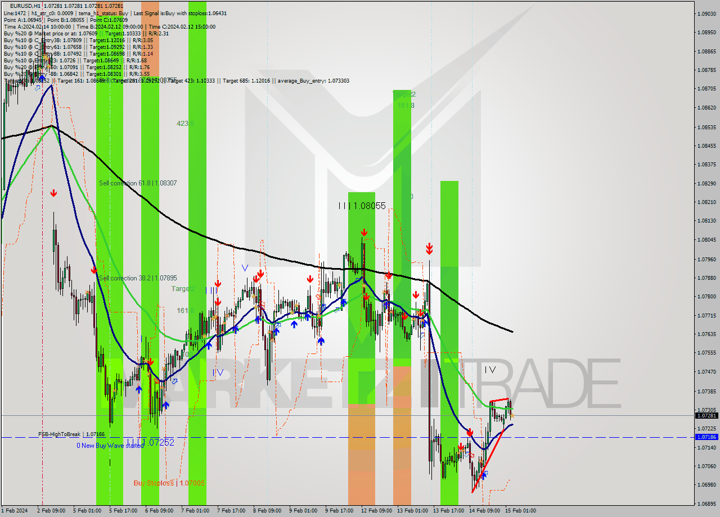Click the '7 Feb 17:00' time label
The width and height of the screenshot is (720, 517).
(231, 511)
